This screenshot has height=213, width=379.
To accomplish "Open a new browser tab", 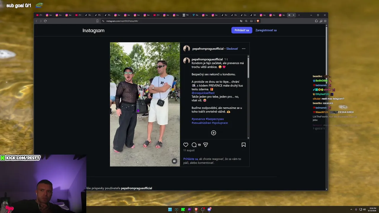I will tap(299, 15).
